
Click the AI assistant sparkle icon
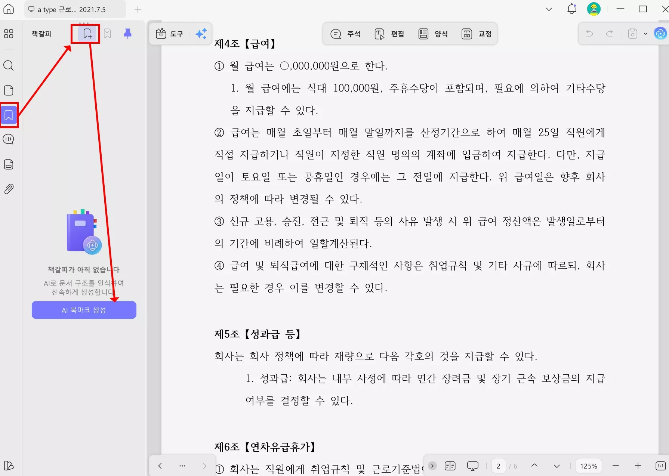click(x=201, y=34)
